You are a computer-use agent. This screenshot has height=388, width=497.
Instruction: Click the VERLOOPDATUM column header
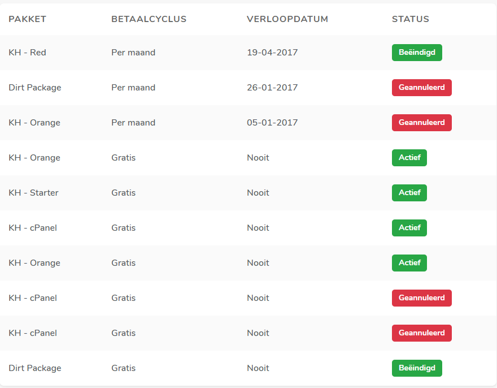pos(287,19)
